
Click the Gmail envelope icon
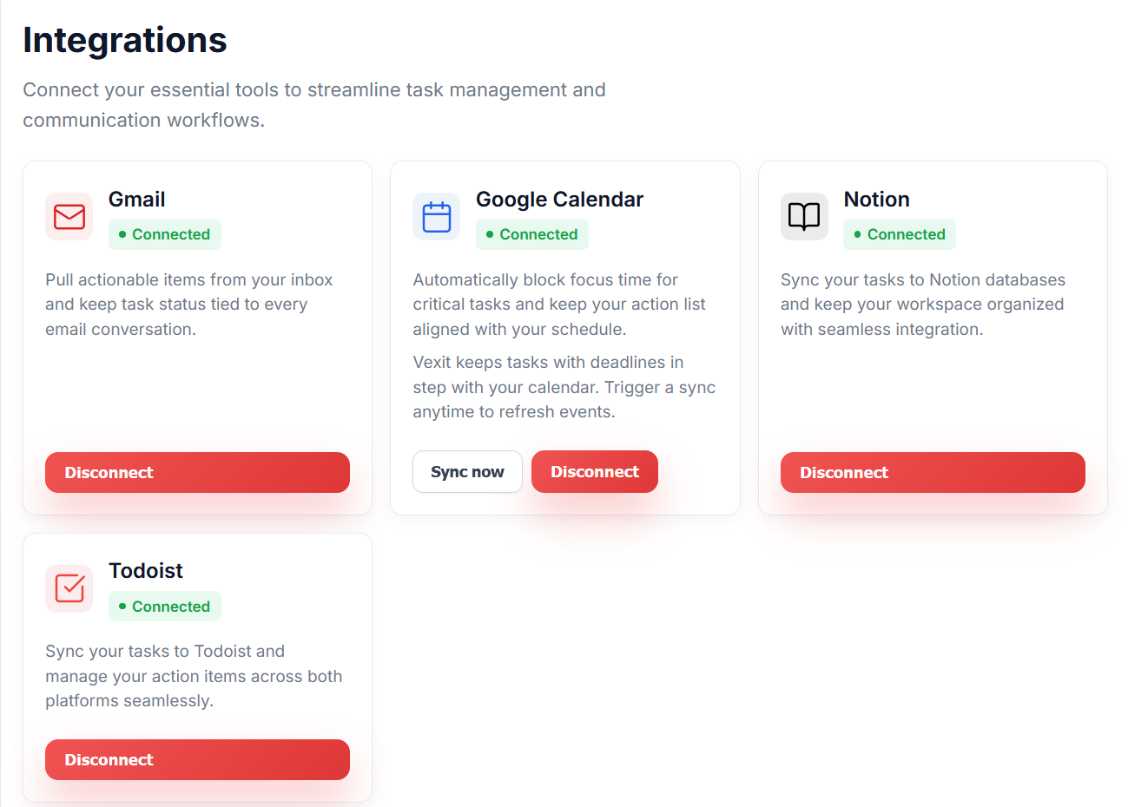point(69,216)
